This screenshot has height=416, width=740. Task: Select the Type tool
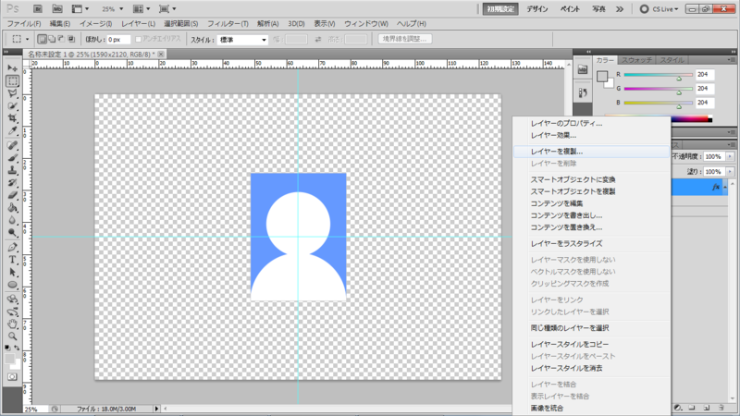[12, 260]
